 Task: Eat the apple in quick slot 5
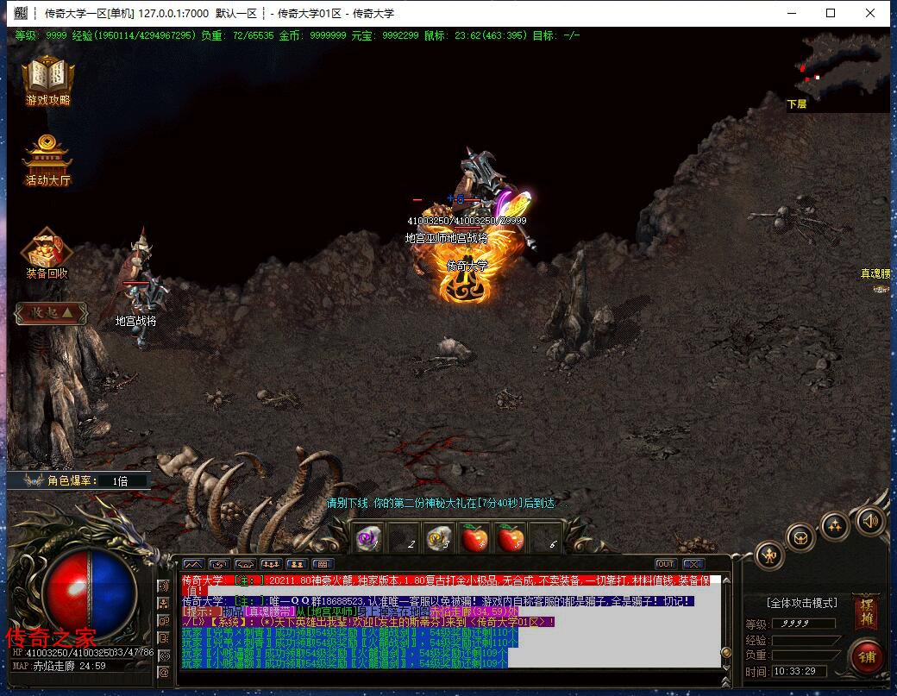[x=511, y=538]
